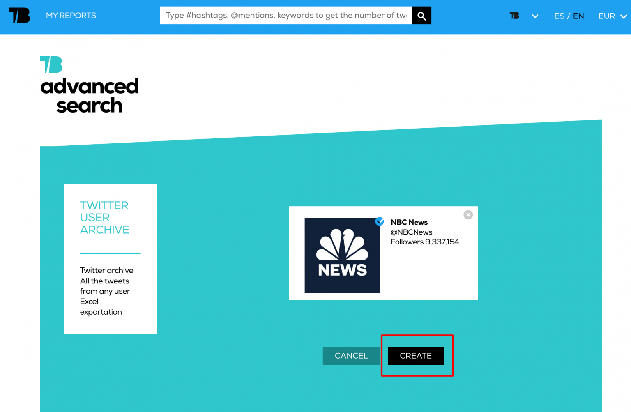Select the TWITTER USER ARCHIVE report type
Screen dimensions: 631x412
click(x=105, y=217)
